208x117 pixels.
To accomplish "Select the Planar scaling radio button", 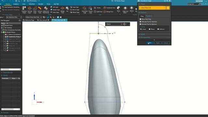I will tap(149, 29).
